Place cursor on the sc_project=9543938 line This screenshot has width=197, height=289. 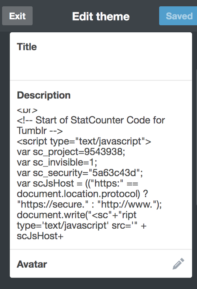point(71,152)
